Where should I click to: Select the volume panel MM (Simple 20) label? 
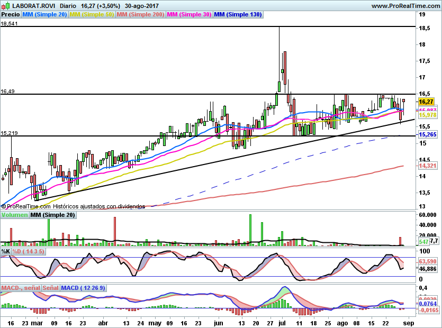click(52, 215)
